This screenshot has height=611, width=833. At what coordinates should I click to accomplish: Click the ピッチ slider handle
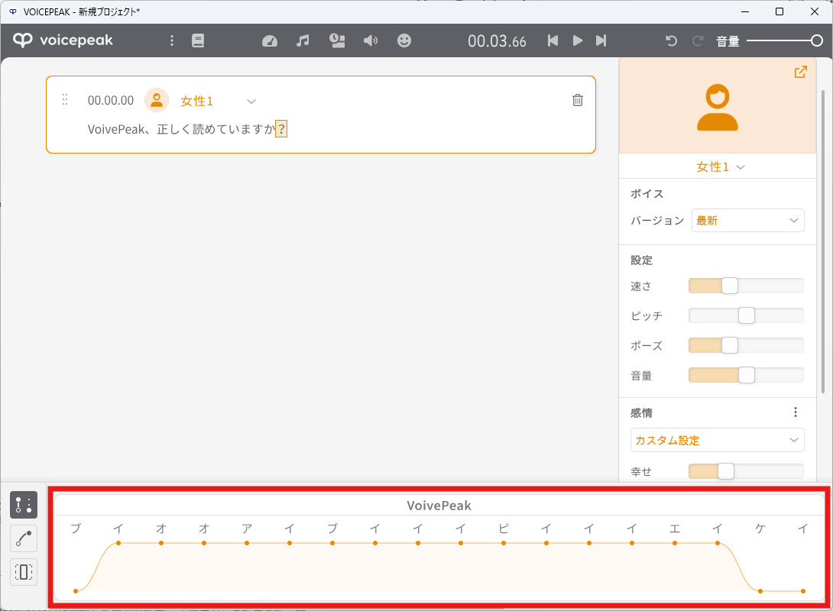coord(747,315)
